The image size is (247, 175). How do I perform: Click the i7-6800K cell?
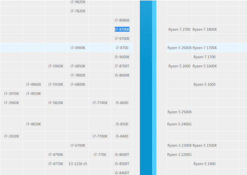[78, 85]
